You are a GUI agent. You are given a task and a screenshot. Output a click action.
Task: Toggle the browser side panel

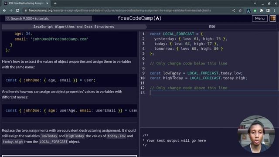[268, 10]
